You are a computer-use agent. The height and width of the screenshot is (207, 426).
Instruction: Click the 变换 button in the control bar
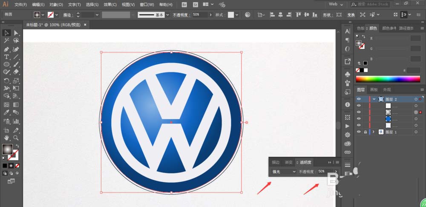[x=351, y=14]
